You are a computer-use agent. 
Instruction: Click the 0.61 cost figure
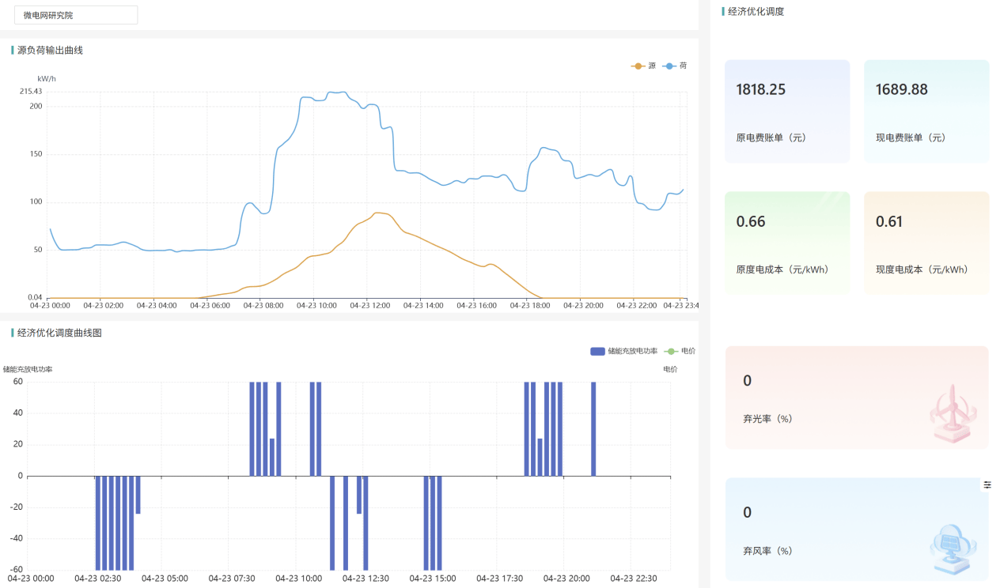(889, 221)
